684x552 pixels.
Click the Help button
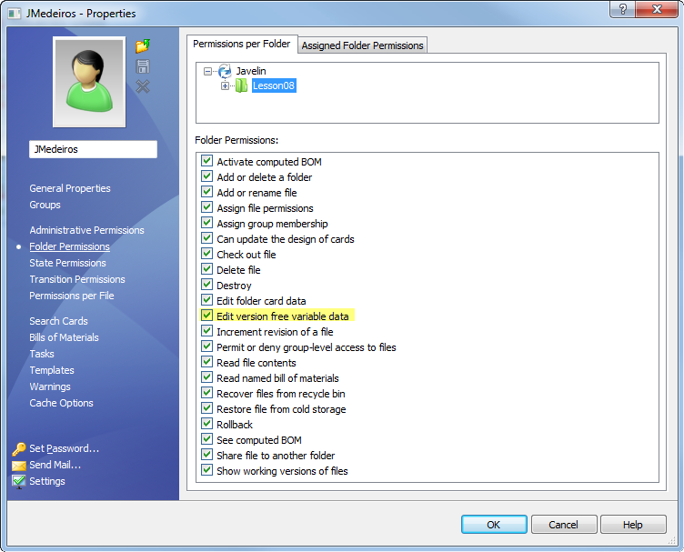[632, 525]
